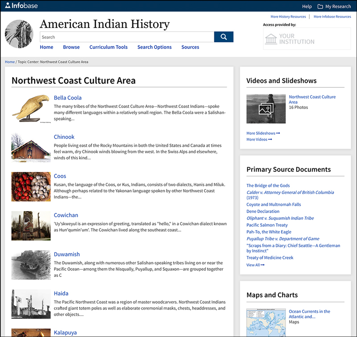Open the Coos article
Viewport: 357px width, 337px height.
click(x=60, y=176)
